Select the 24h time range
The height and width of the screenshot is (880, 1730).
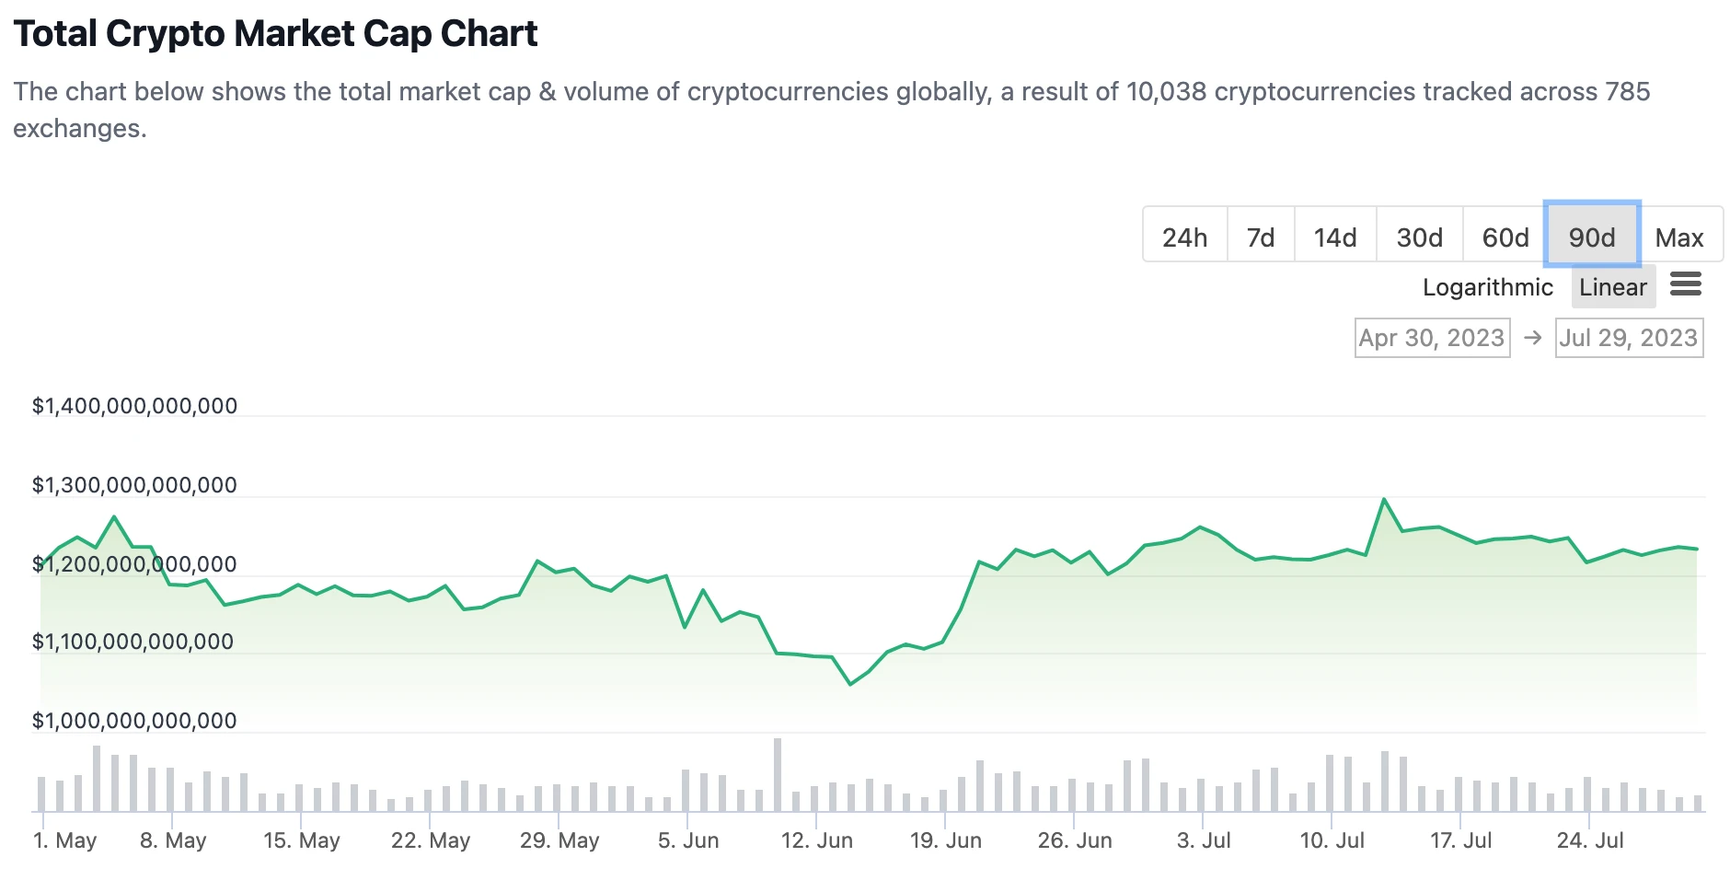tap(1184, 237)
